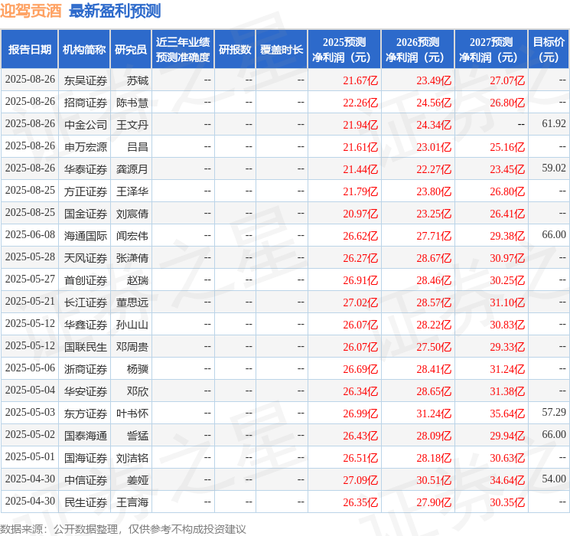Click the 覆盖时长 column header

[281, 50]
